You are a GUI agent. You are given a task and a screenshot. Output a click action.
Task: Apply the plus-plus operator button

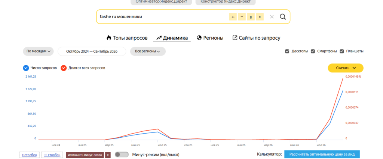[x=233, y=17]
